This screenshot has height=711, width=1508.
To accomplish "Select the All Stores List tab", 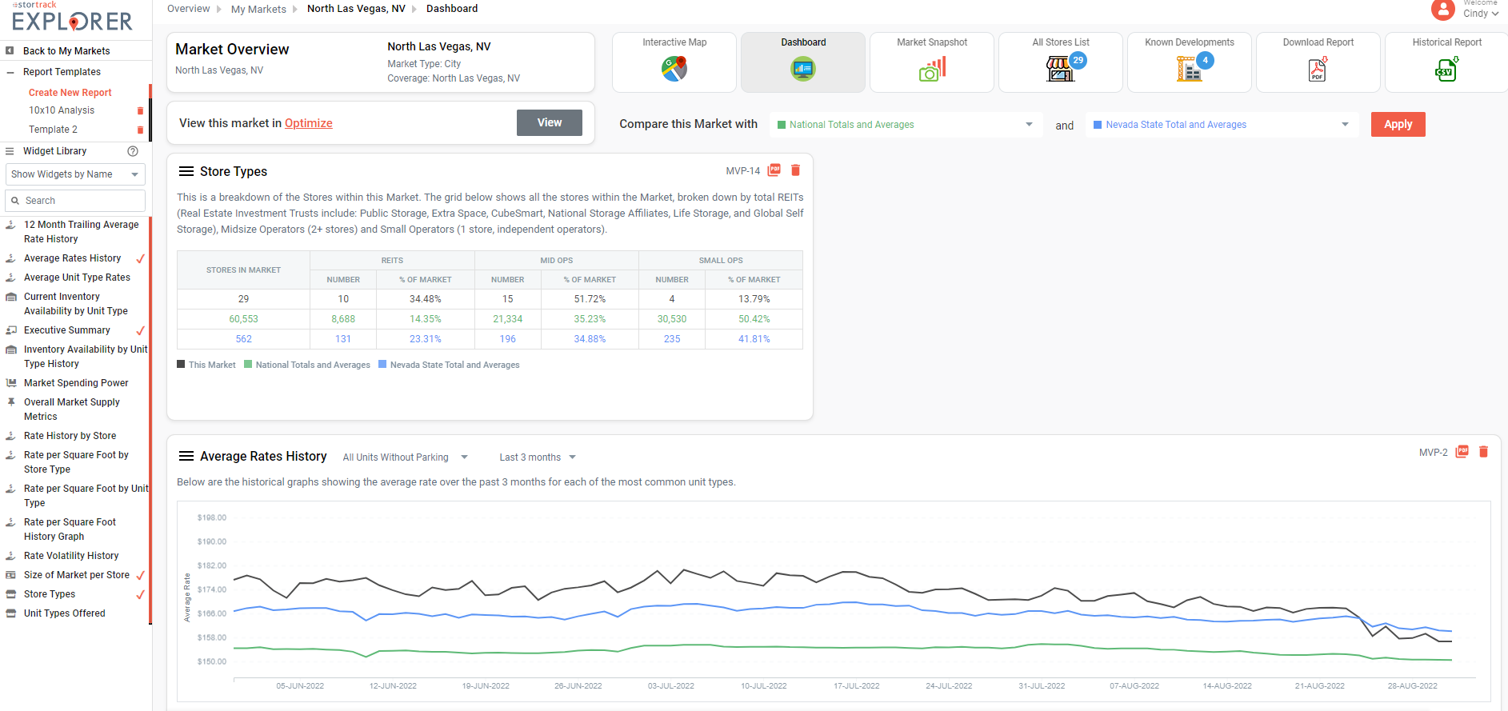I will coord(1061,62).
